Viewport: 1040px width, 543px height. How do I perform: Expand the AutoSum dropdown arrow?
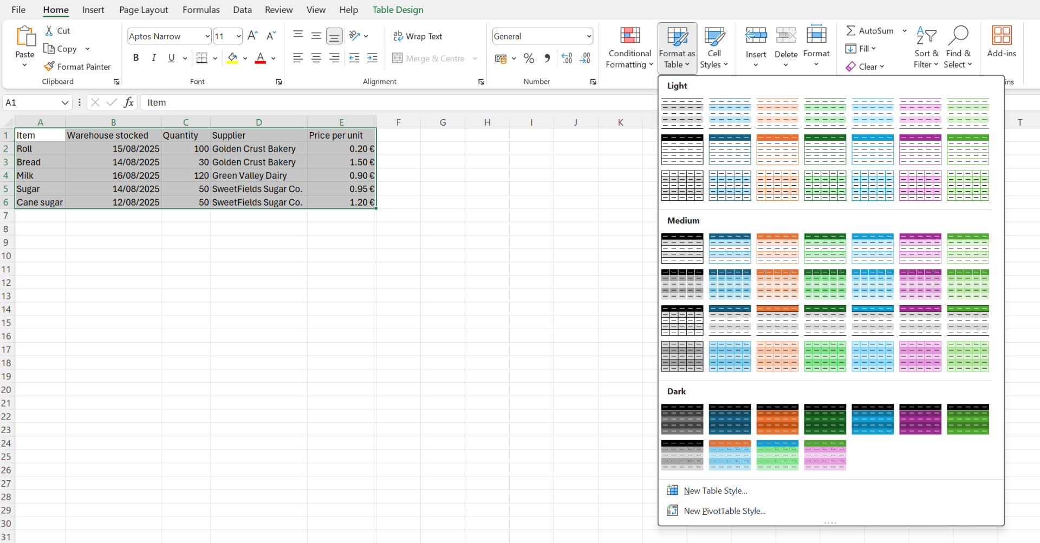tap(905, 31)
